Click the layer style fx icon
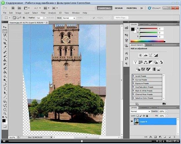 tap(151, 137)
